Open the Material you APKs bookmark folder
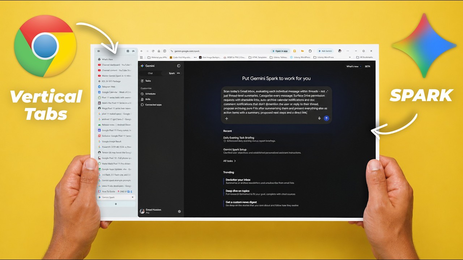This screenshot has width=463, height=260. pos(157,57)
